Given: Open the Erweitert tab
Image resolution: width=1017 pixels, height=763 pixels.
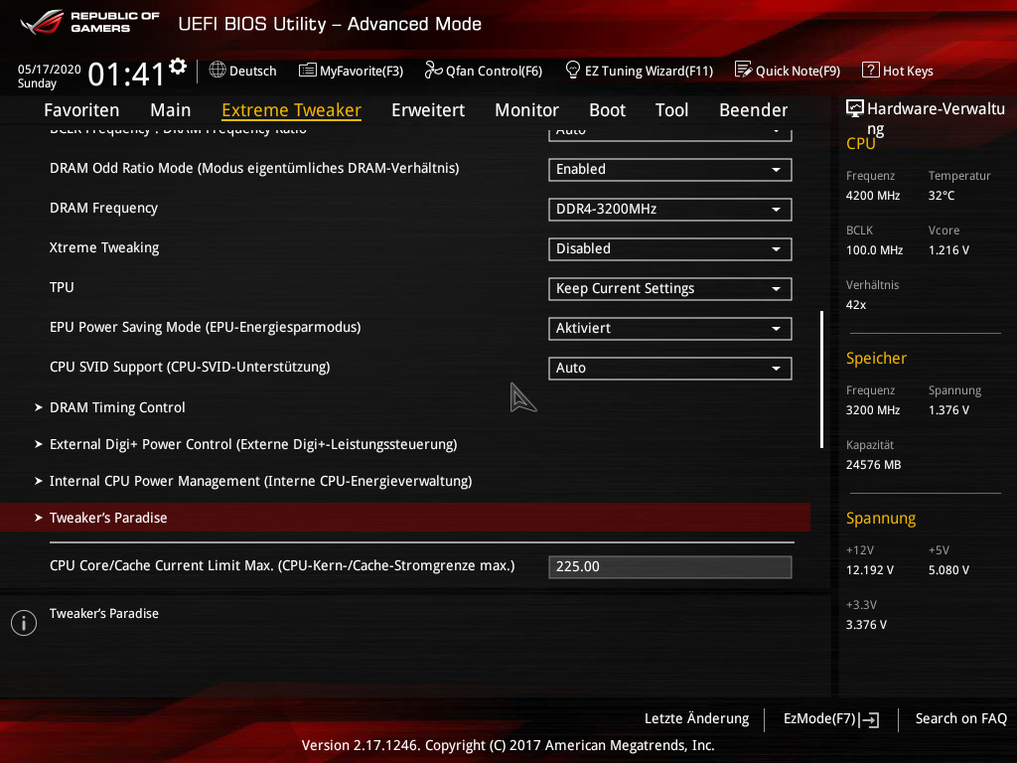Looking at the screenshot, I should pyautogui.click(x=428, y=110).
